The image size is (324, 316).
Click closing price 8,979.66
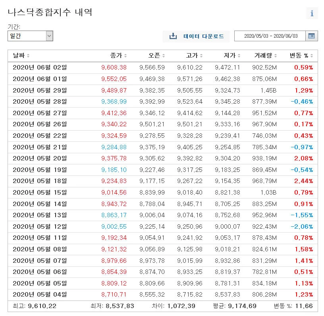coord(114,261)
